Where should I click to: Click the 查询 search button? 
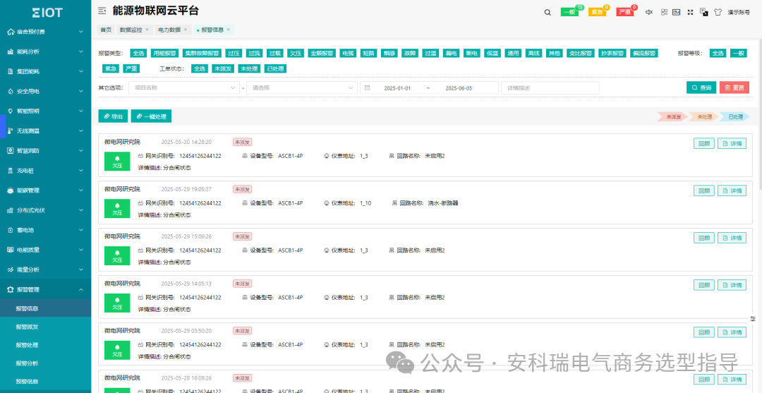[701, 88]
